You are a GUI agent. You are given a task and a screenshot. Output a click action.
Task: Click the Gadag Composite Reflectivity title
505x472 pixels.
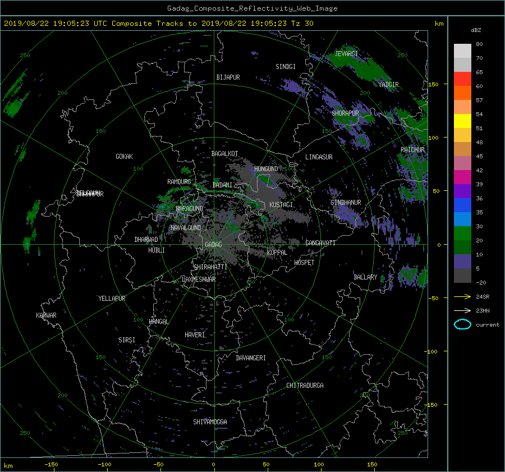(252, 8)
